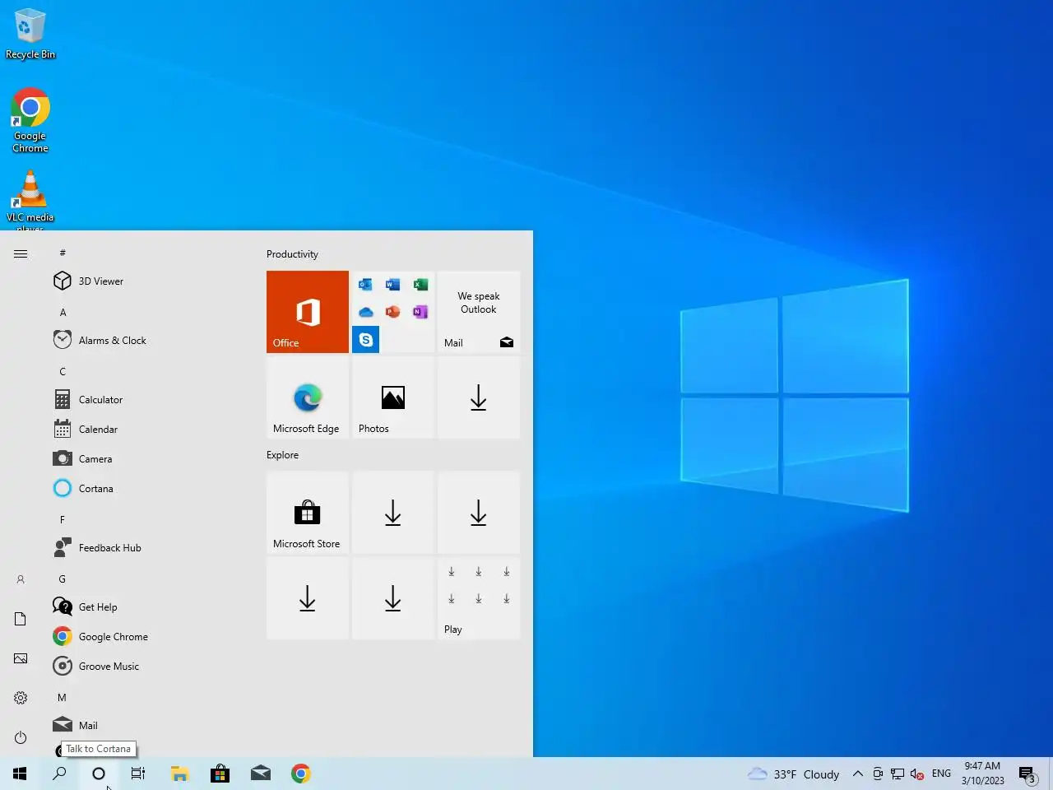
Task: Select VLC media player desktop shortcut
Action: 30,200
